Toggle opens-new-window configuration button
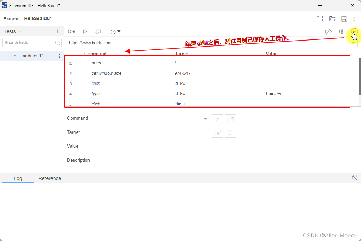 [231, 119]
